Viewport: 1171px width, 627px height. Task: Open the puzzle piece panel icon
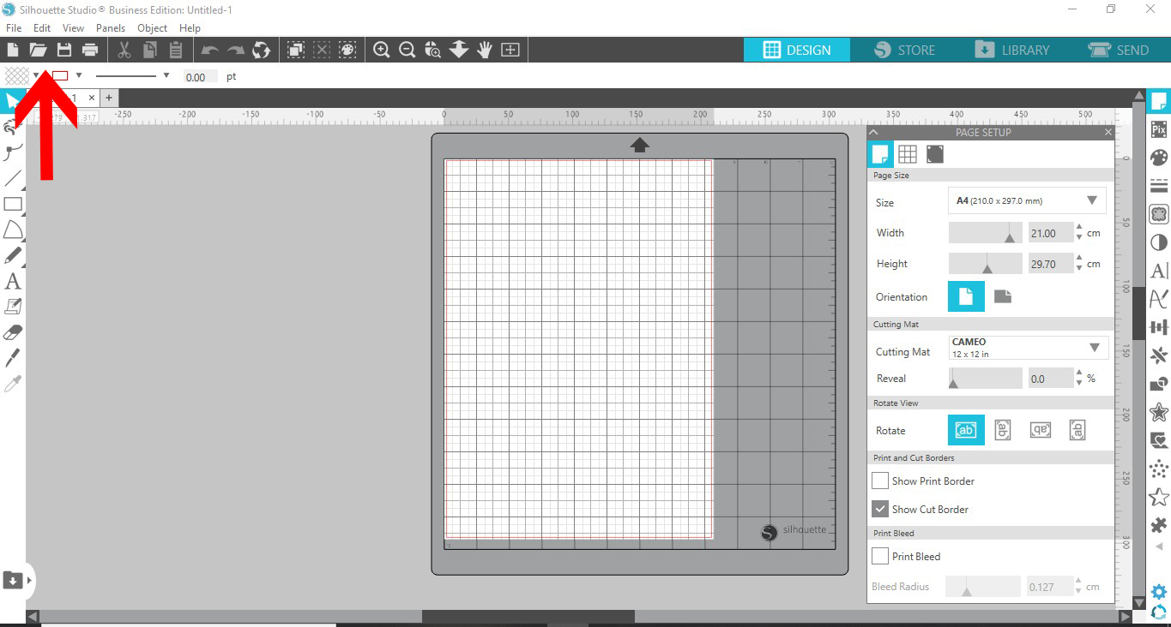(x=1159, y=525)
